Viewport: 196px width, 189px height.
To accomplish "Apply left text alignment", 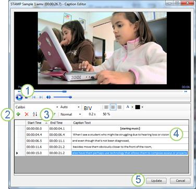I will (x=106, y=107).
